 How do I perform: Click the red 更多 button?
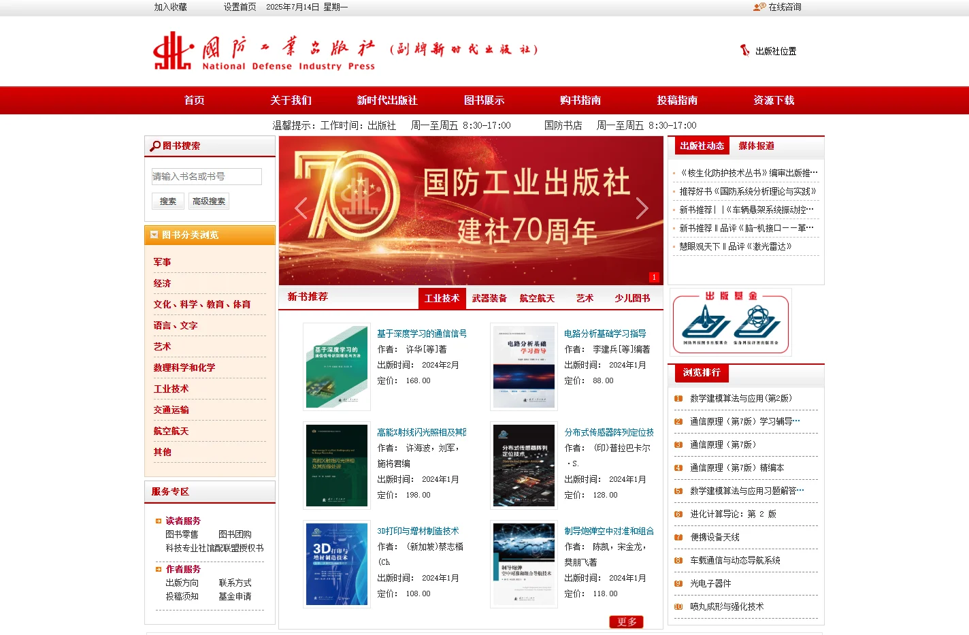click(x=626, y=621)
